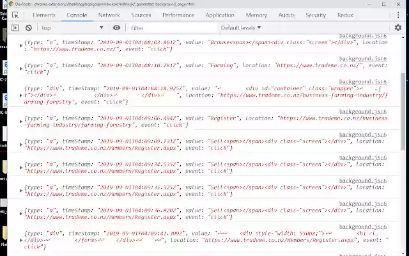Open the top context dropdown
The image size is (409, 256).
click(72, 28)
